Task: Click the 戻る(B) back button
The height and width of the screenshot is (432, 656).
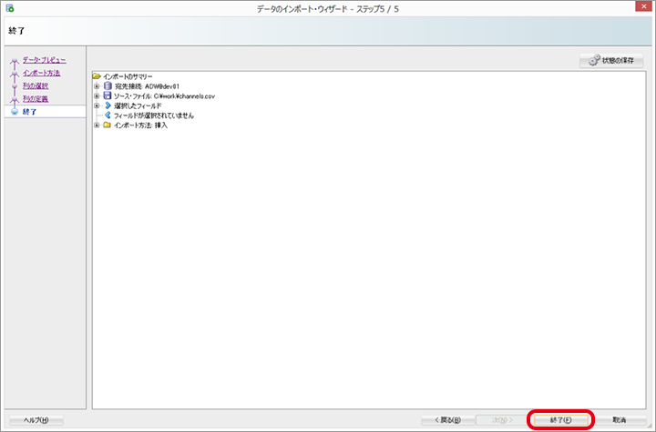Action: pyautogui.click(x=446, y=420)
